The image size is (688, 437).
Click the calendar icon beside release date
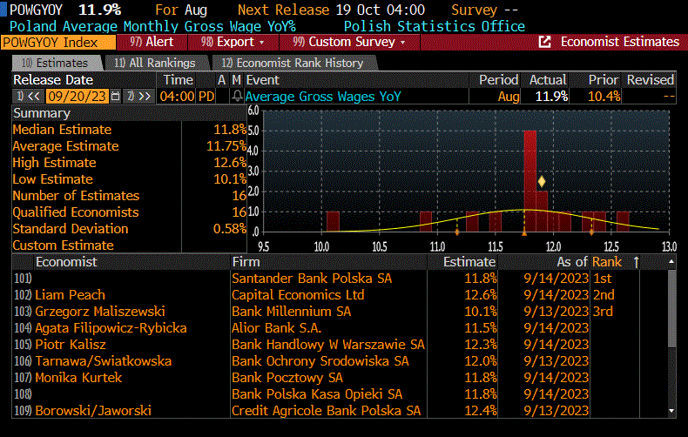(x=116, y=96)
